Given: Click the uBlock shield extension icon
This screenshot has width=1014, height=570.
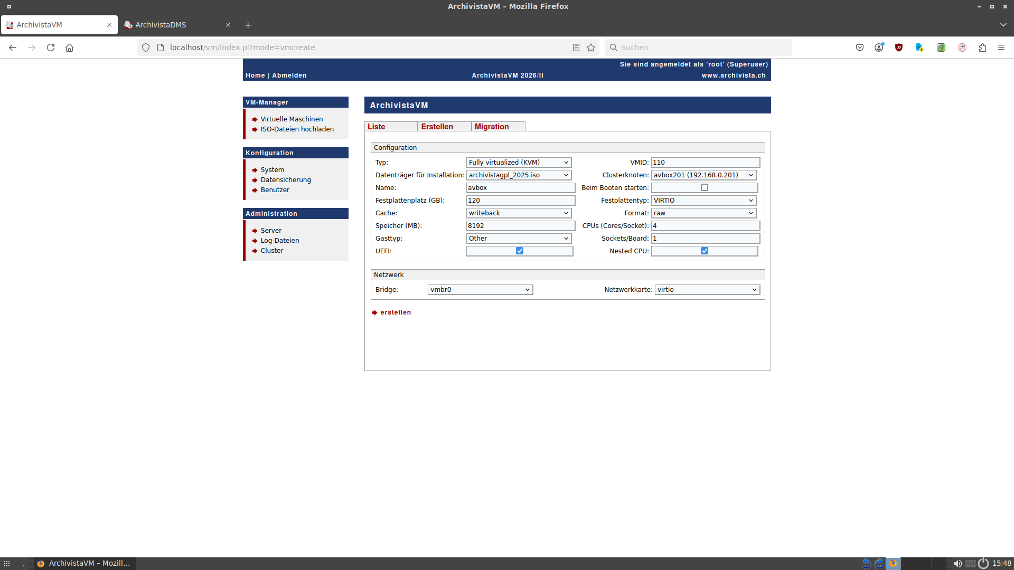Looking at the screenshot, I should [899, 47].
